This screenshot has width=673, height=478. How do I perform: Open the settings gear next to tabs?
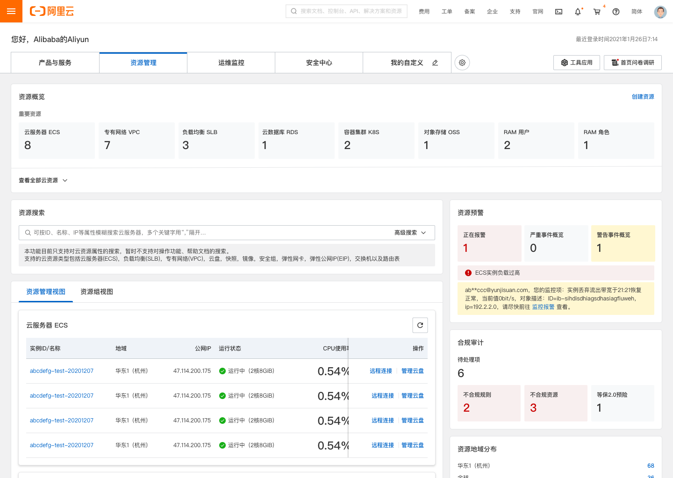coord(462,63)
